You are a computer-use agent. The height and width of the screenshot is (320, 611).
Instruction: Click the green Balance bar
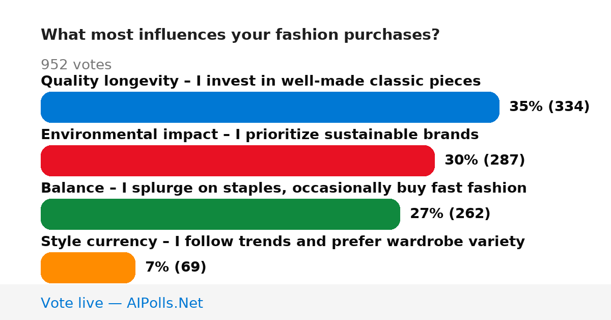220,214
